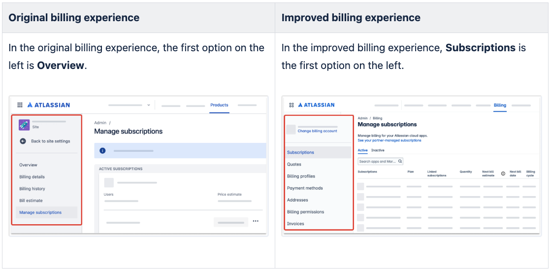The height and width of the screenshot is (272, 551).
Task: Click the Billing cycle column header
Action: (x=530, y=173)
